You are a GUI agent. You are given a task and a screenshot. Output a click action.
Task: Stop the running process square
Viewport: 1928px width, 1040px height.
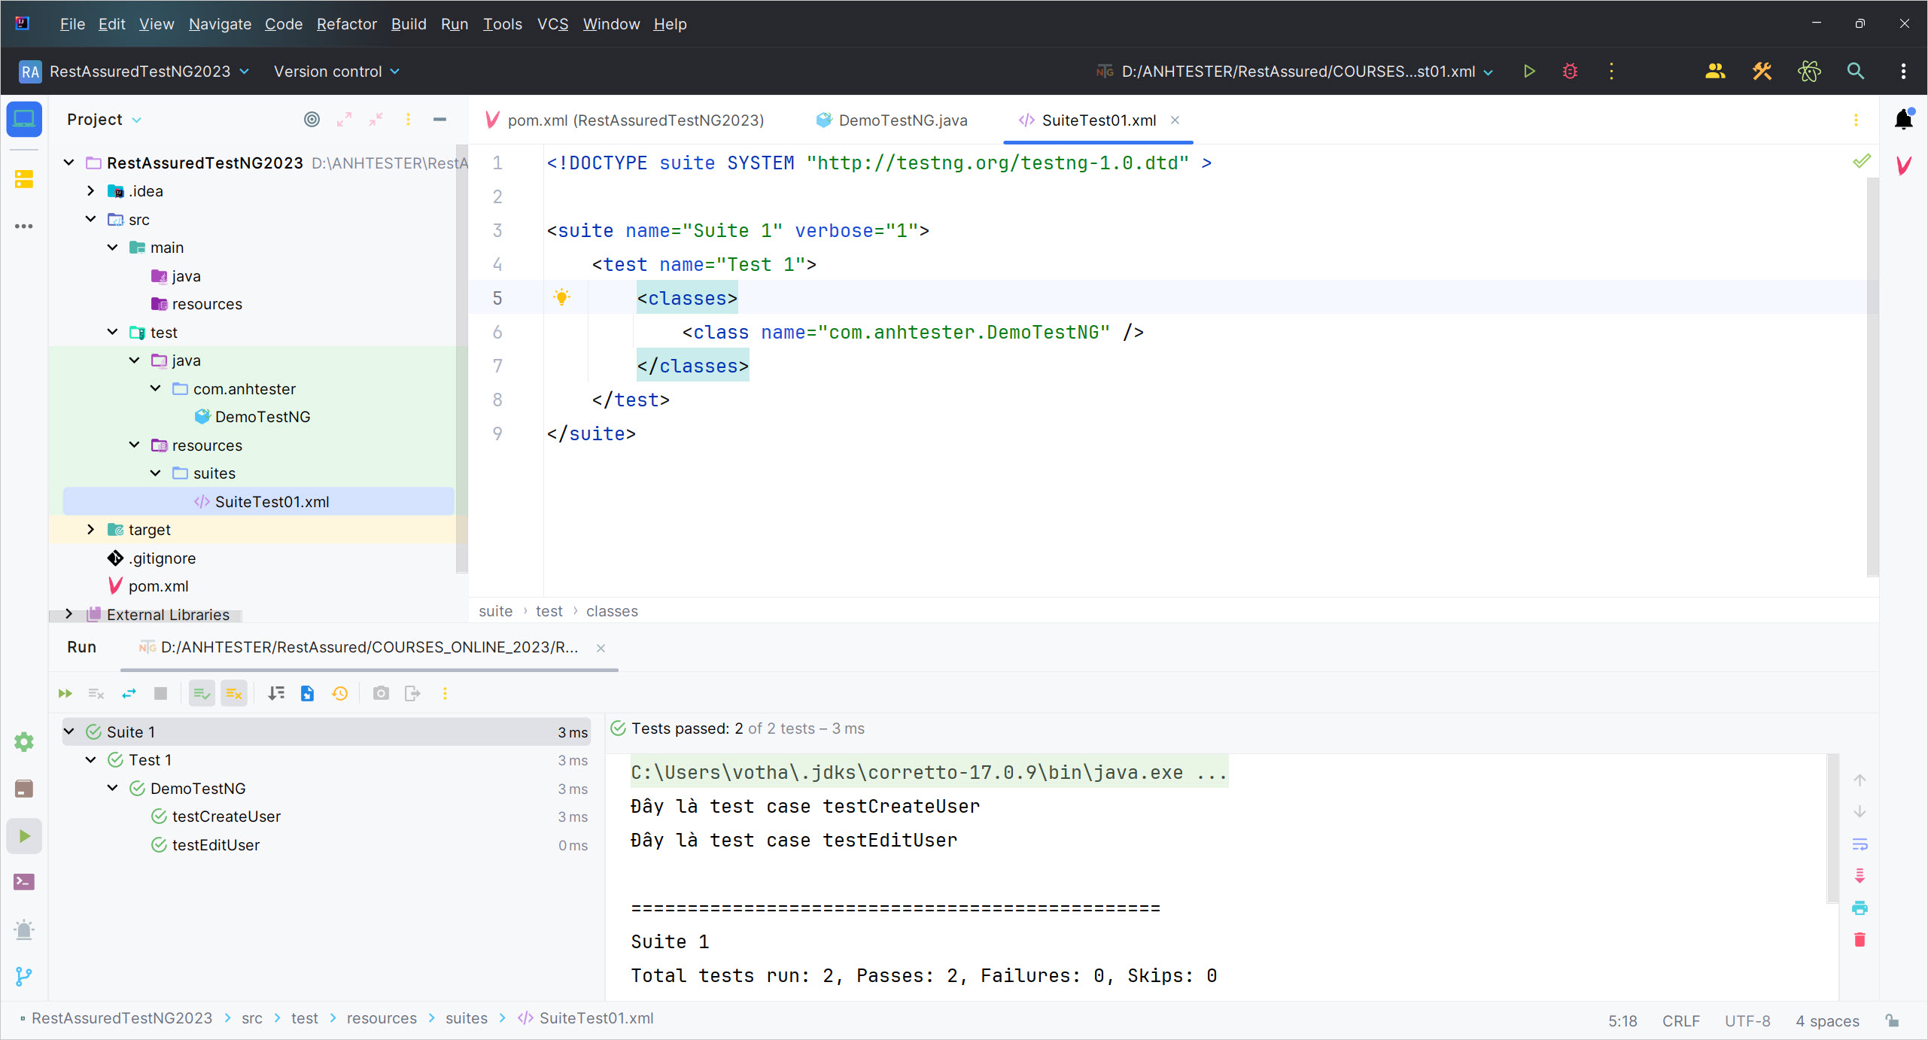pyautogui.click(x=160, y=693)
